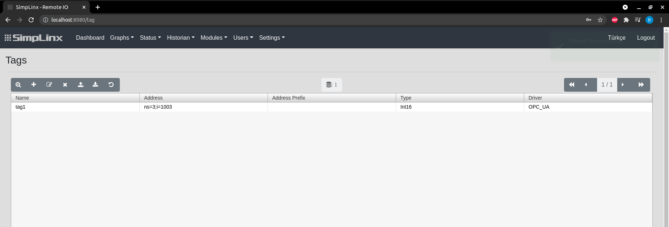
Task: Open the ABP extension icon
Action: click(615, 20)
